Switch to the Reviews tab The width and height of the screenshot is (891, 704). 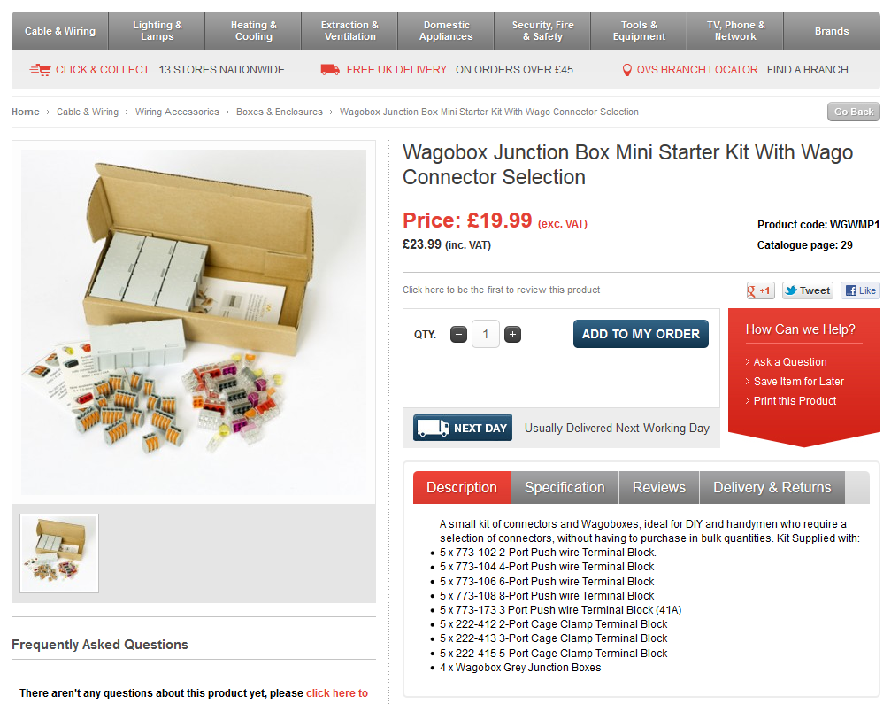(659, 487)
